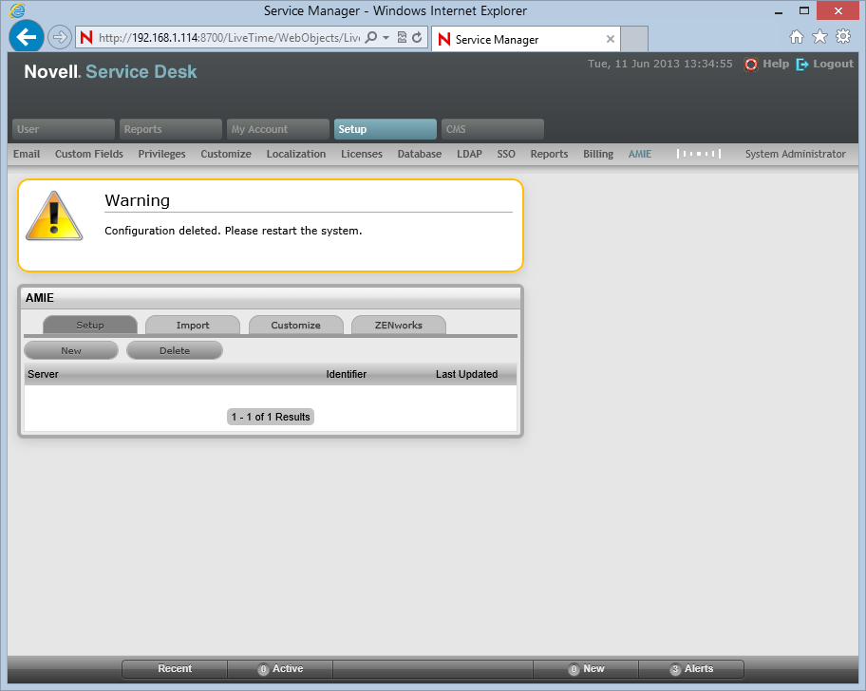The height and width of the screenshot is (691, 866).
Task: Open the Database submenu
Action: [420, 154]
